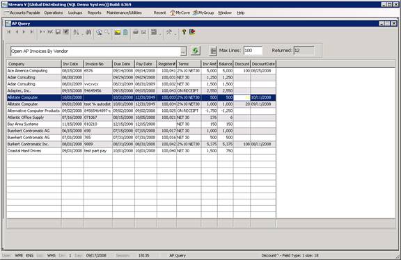The width and height of the screenshot is (401, 260).
Task: Click the Invoice No column header
Action: [x=98, y=64]
